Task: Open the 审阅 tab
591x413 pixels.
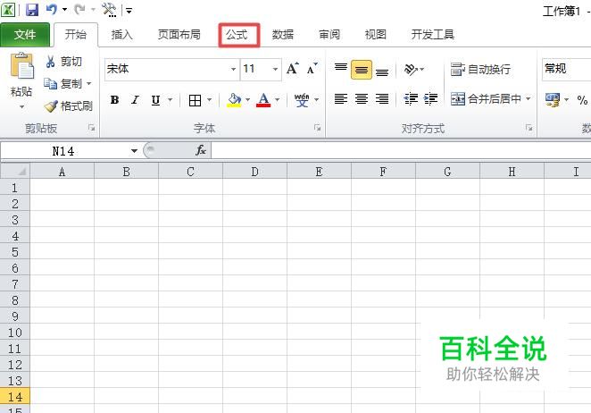Action: click(329, 35)
